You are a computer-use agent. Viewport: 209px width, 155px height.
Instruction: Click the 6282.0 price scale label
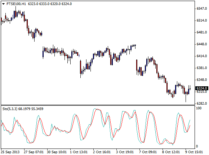[202, 104]
